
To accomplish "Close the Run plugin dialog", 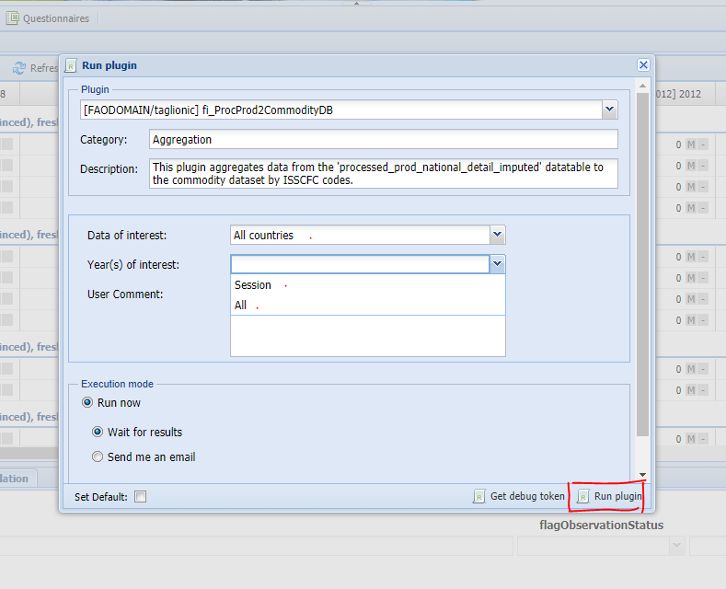I will point(643,65).
